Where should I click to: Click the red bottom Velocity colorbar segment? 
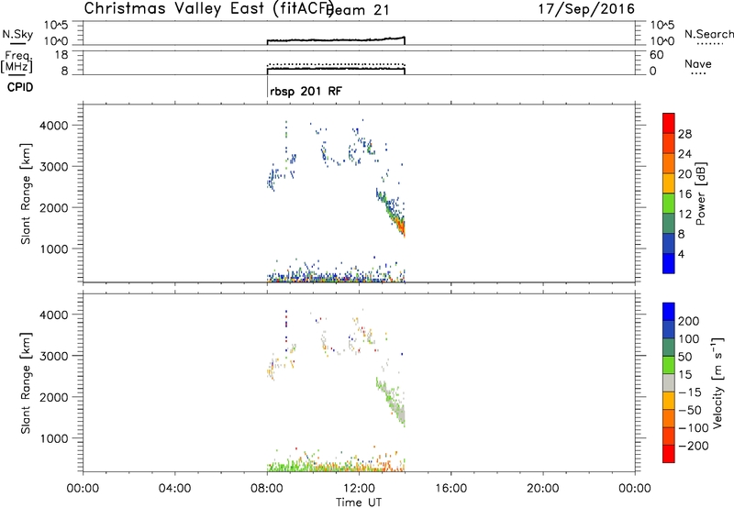669,454
